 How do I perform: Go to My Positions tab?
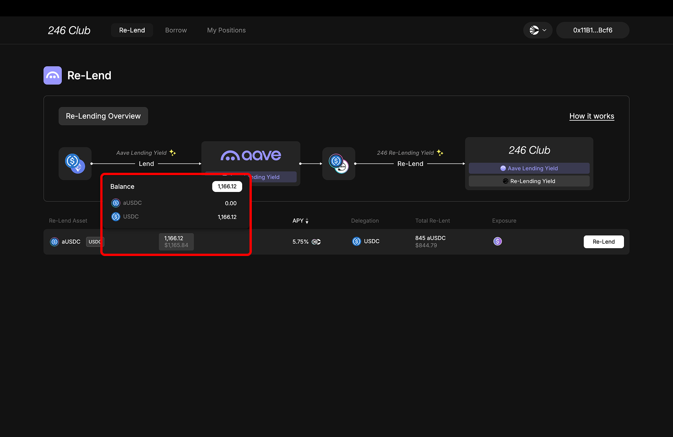pos(226,30)
